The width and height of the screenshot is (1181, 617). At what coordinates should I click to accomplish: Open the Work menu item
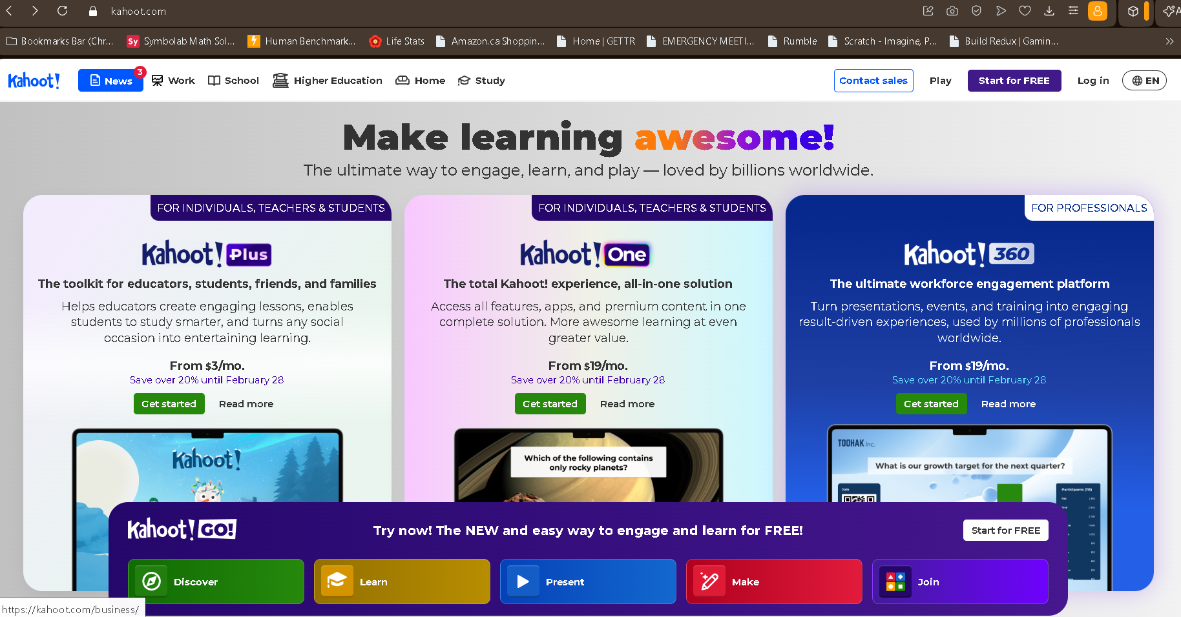pos(173,81)
